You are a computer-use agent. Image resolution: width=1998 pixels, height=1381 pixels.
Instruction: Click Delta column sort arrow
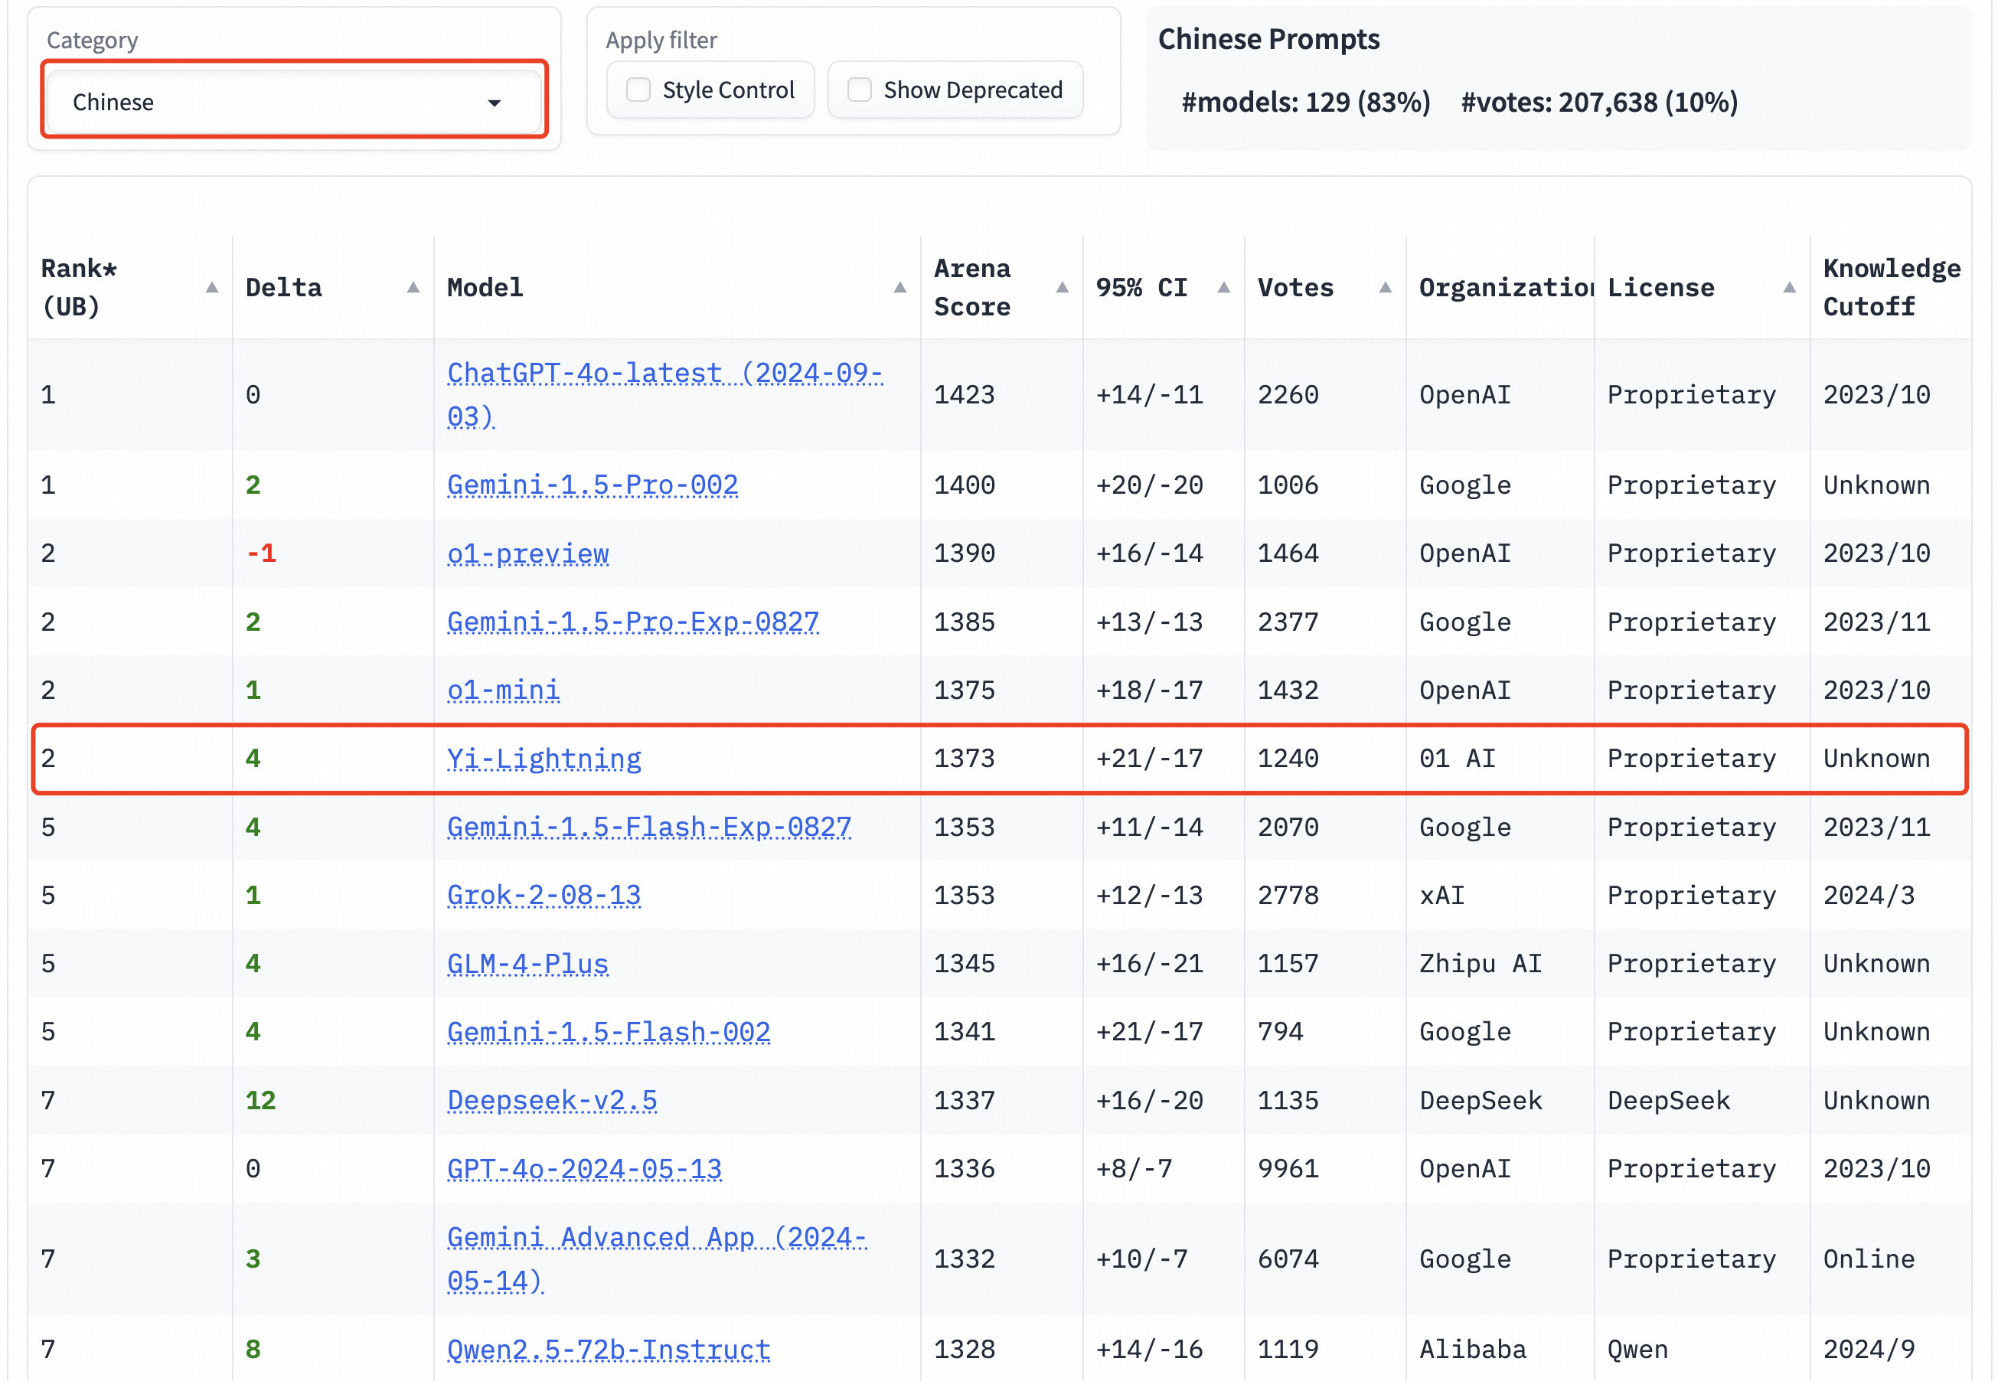tap(413, 287)
